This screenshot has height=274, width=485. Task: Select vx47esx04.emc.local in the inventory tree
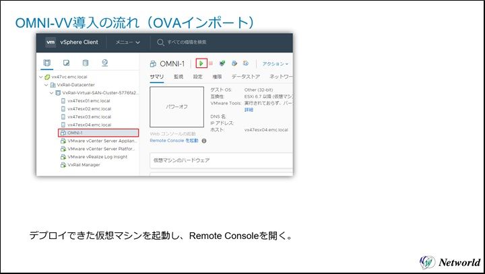pos(90,125)
